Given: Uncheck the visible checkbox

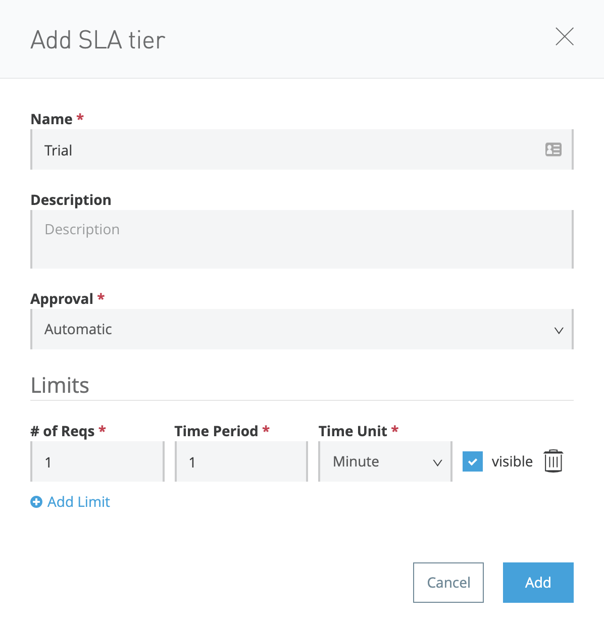Looking at the screenshot, I should click(x=472, y=461).
